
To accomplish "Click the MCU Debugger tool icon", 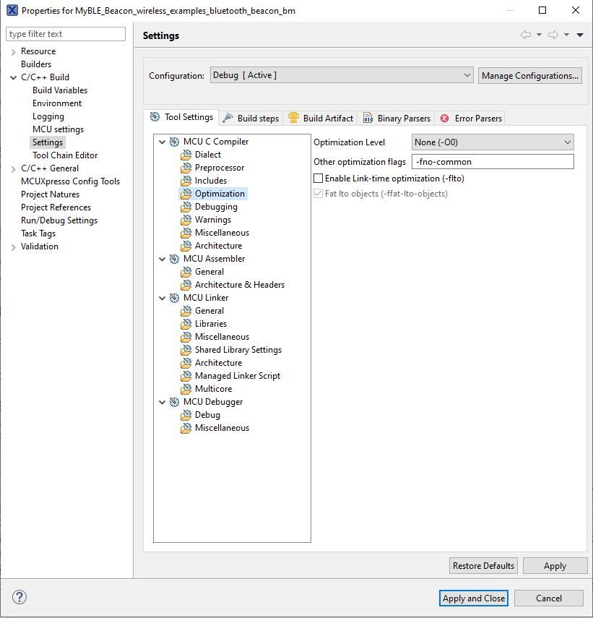I will click(174, 402).
